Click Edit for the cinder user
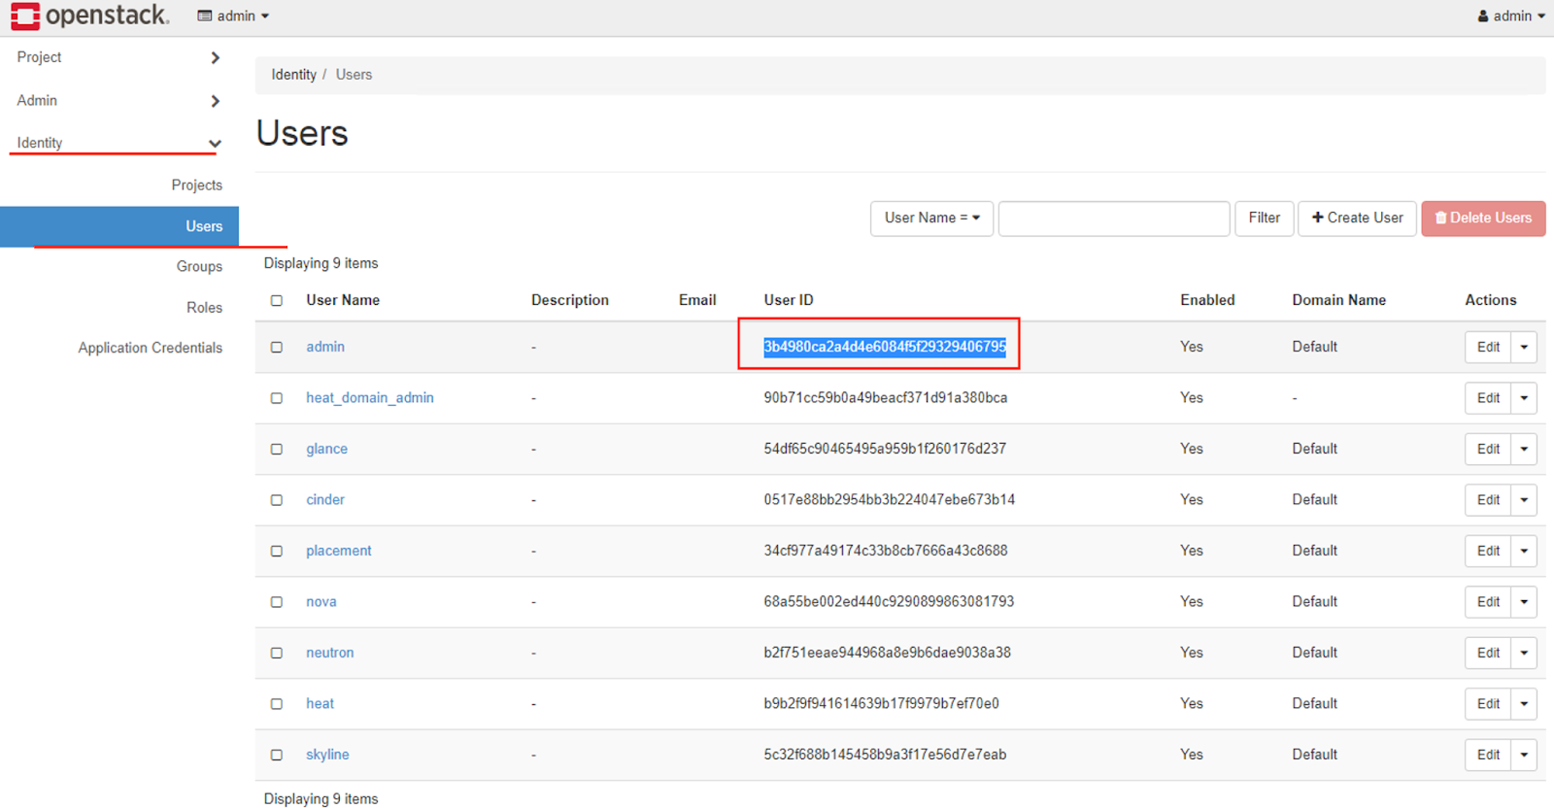This screenshot has height=808, width=1554. pos(1488,499)
